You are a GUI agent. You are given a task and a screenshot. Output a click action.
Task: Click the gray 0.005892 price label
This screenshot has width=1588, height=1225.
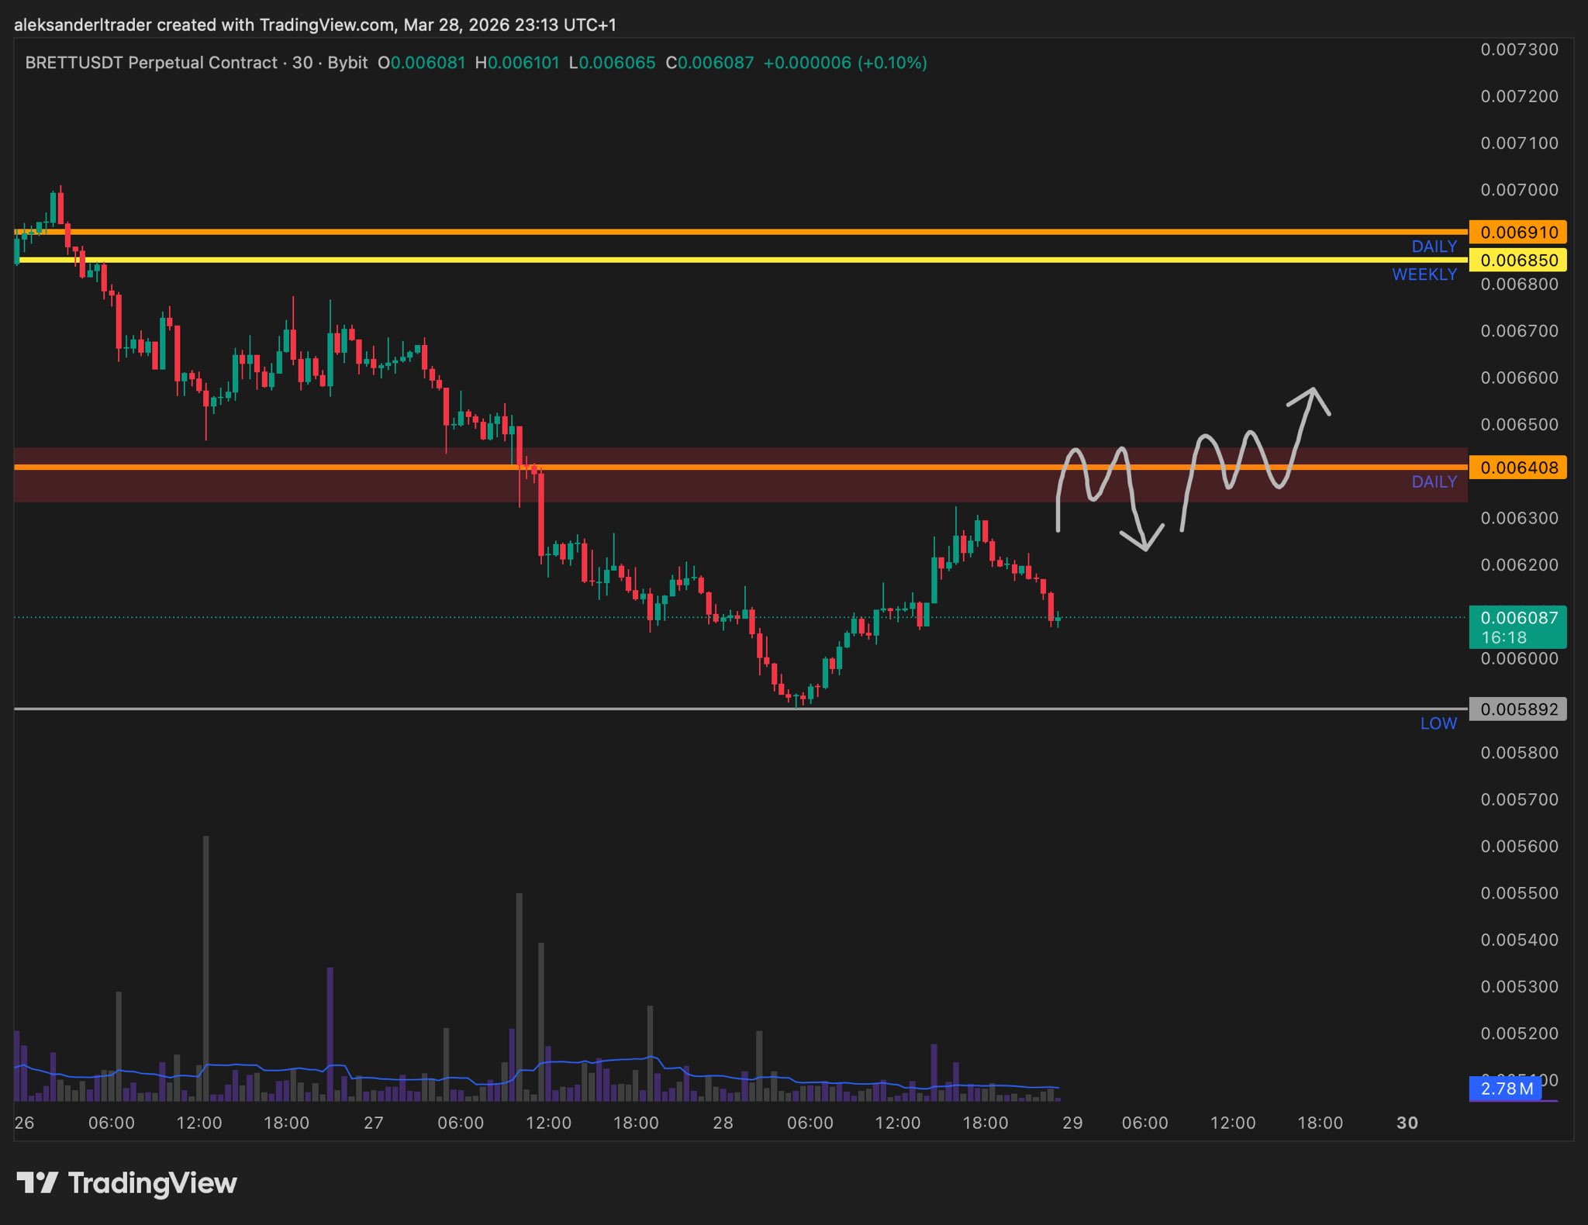(1517, 709)
